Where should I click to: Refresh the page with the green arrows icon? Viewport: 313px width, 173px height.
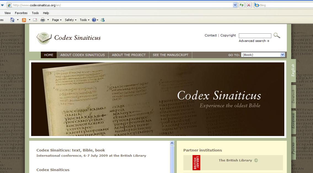(x=241, y=5)
